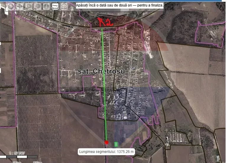Select the info identify tool
227x163 pixels.
(46, 7)
